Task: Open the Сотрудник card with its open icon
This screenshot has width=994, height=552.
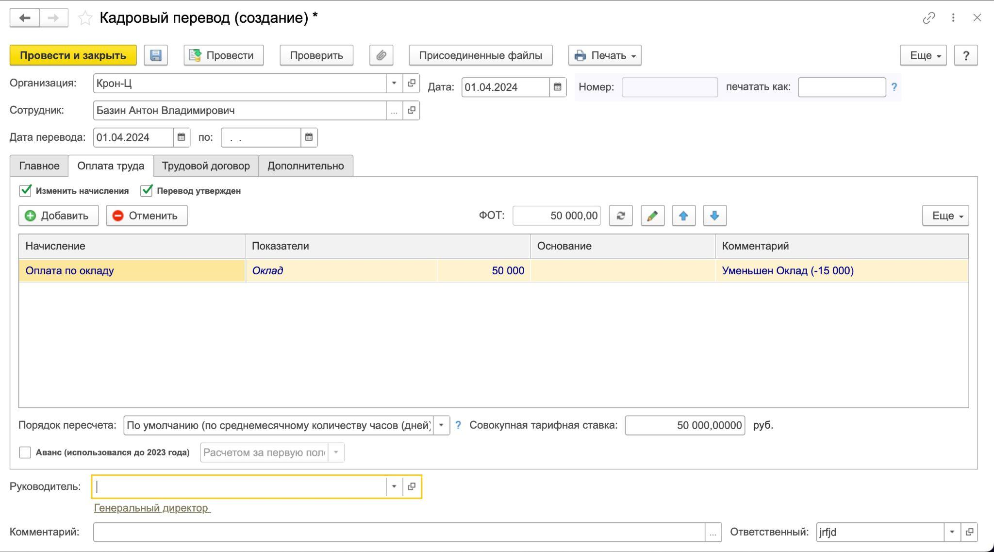Action: 412,110
